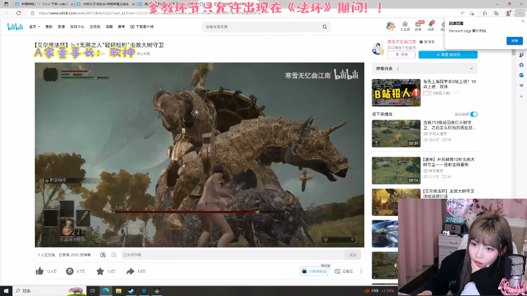Click the follow button with 84.9万

[x=448, y=55]
